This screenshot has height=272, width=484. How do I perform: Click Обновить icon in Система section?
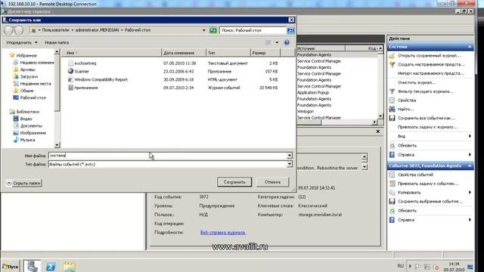coord(392,146)
